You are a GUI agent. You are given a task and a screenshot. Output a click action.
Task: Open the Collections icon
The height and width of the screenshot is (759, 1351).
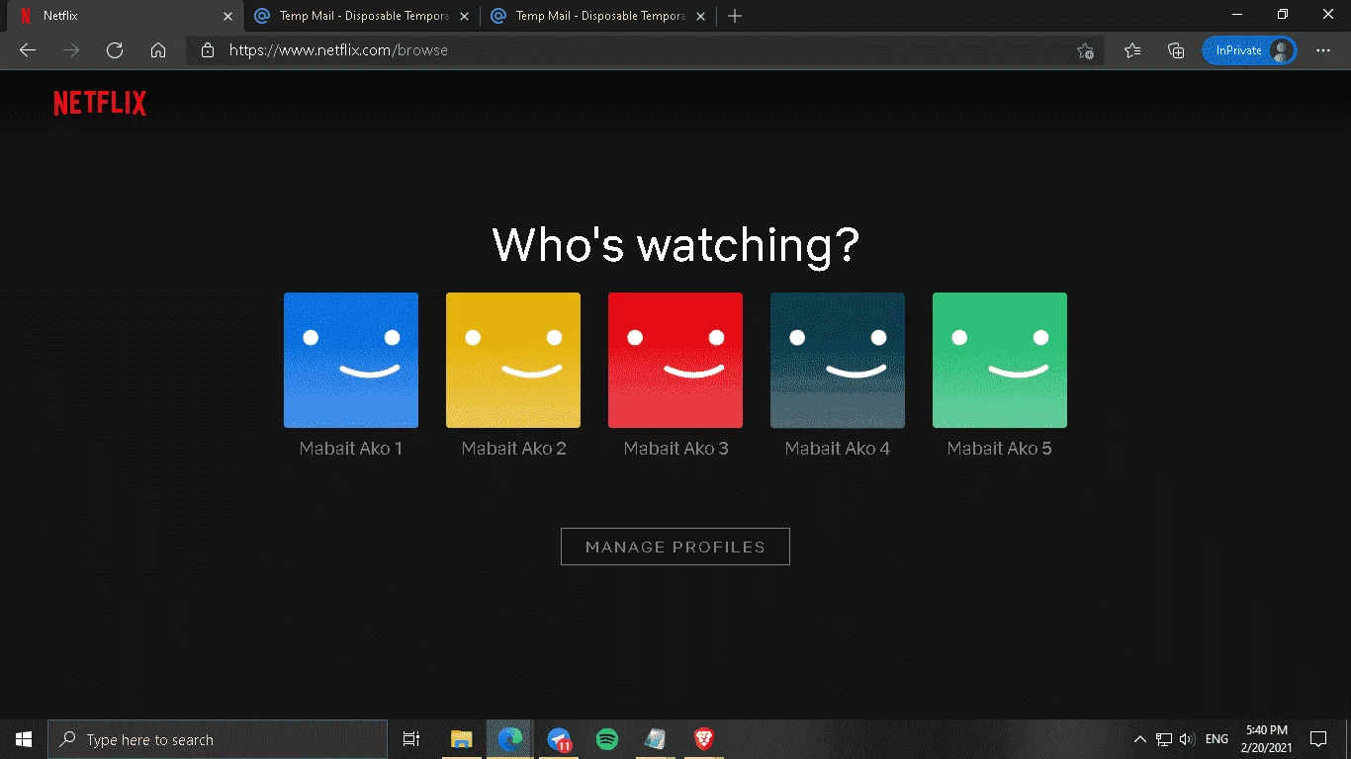pyautogui.click(x=1176, y=50)
